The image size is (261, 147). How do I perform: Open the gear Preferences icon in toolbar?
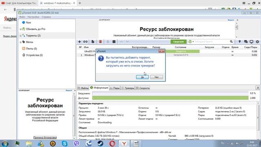[257, 42]
